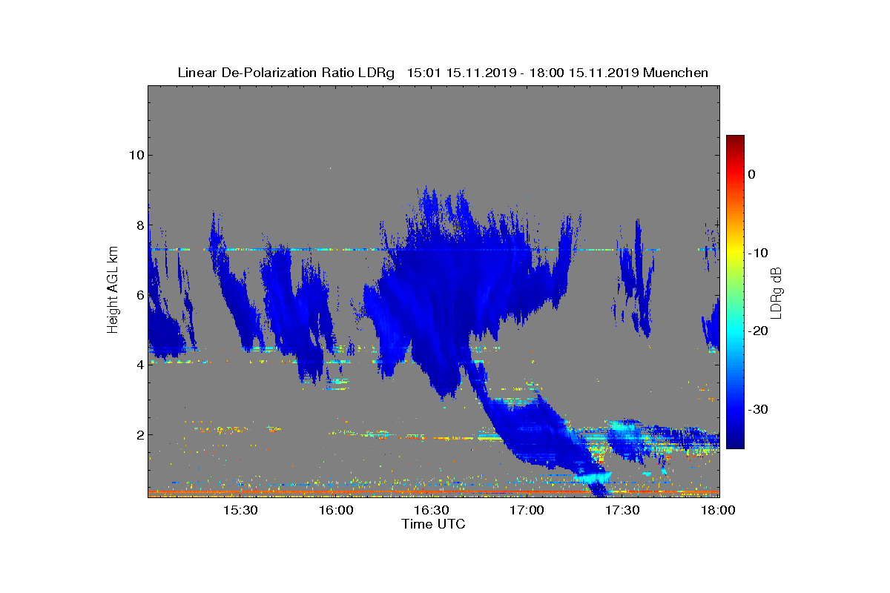
Task: Click the orange ground-clutter band along the plot bottom
Action: pyautogui.click(x=433, y=491)
